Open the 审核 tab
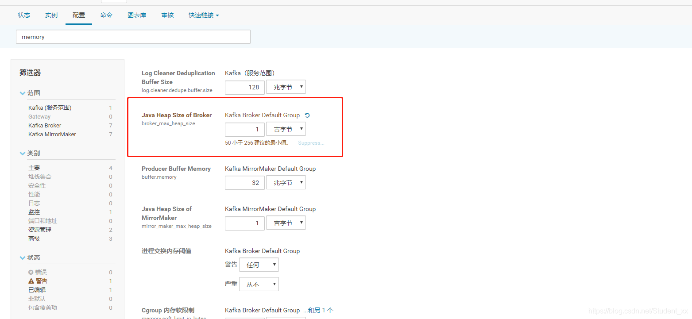The height and width of the screenshot is (319, 692). click(167, 15)
